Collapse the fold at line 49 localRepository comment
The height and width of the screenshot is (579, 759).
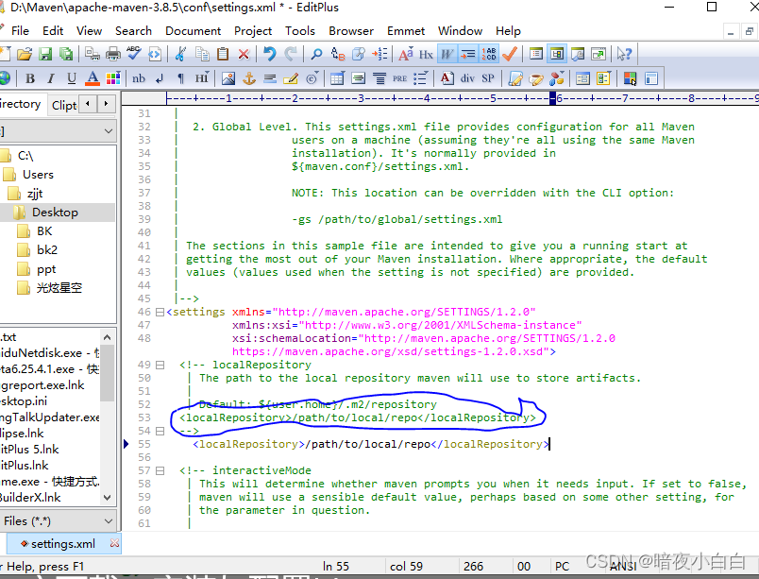coord(160,365)
